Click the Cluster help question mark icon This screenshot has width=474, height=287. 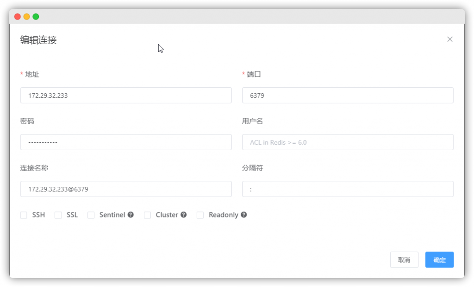[x=184, y=215]
